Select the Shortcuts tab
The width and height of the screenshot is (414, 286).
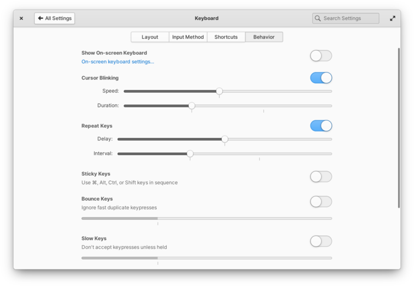coord(226,37)
